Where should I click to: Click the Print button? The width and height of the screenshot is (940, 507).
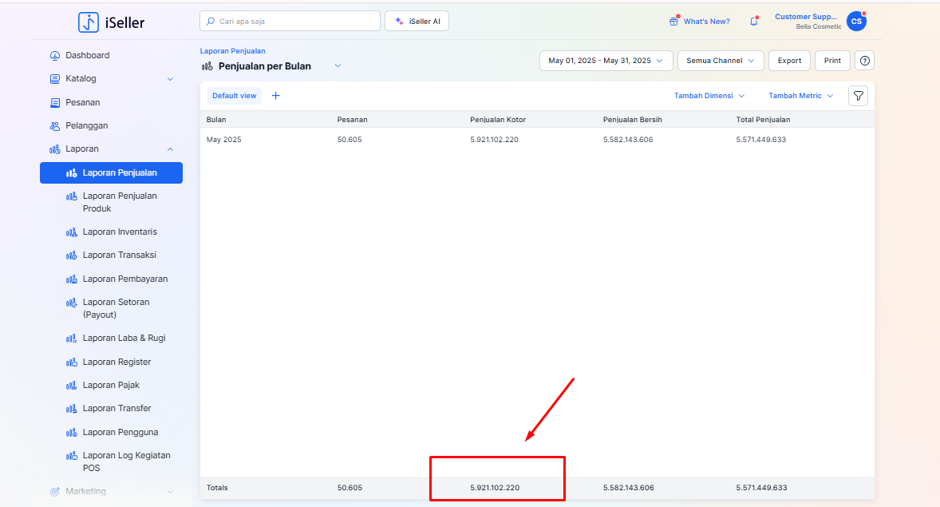832,61
